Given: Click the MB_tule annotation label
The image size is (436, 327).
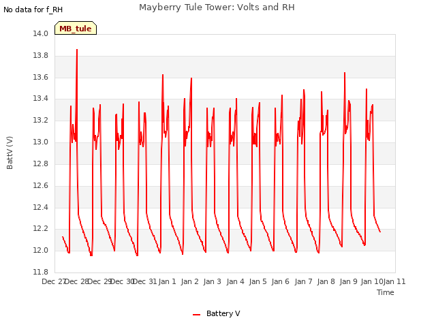Looking at the screenshot, I should [76, 29].
